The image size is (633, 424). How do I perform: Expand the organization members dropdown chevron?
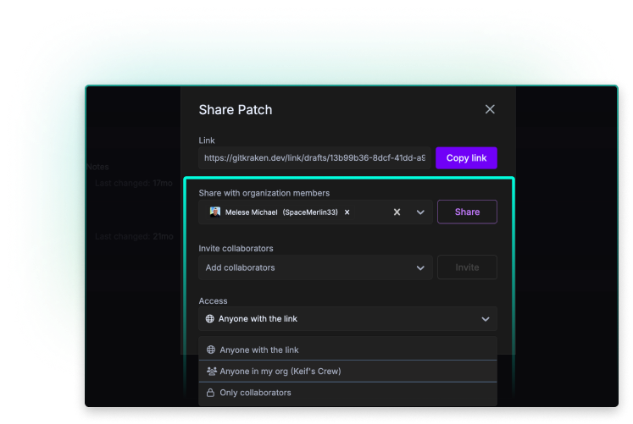(420, 212)
